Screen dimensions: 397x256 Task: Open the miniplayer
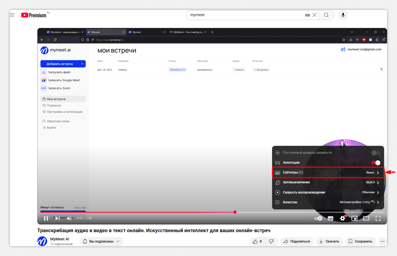pos(354,218)
